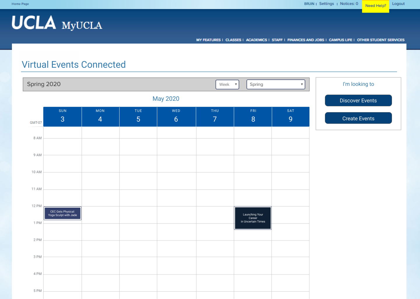Select the TUE 5 day header

point(138,117)
